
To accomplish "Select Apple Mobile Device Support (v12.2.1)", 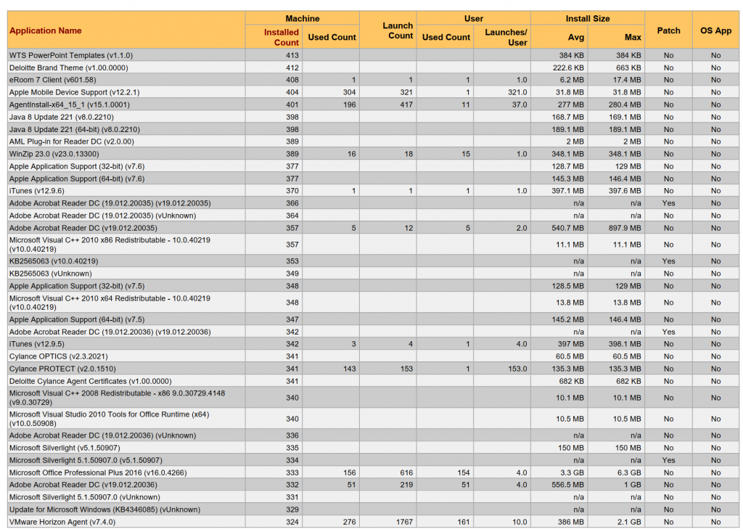I will point(373,92).
